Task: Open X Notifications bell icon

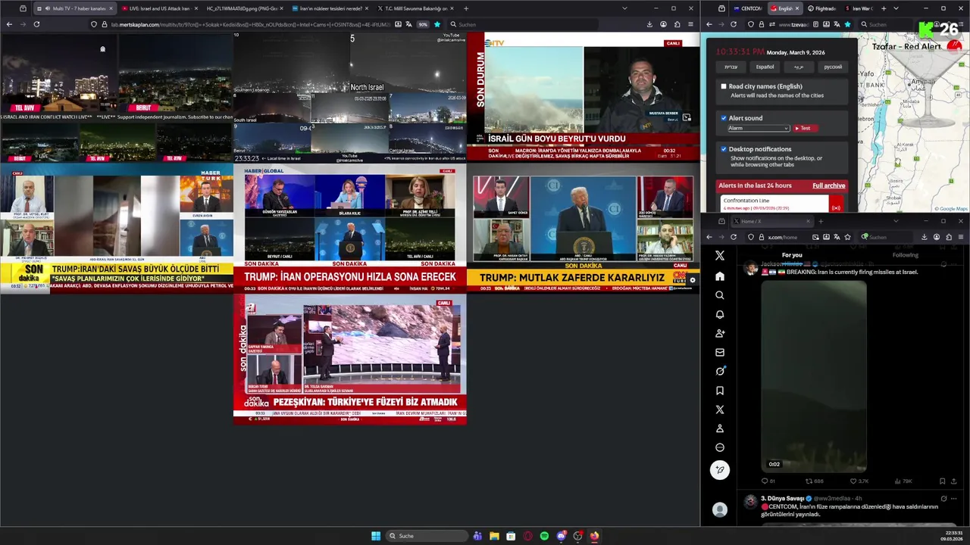Action: 720,314
